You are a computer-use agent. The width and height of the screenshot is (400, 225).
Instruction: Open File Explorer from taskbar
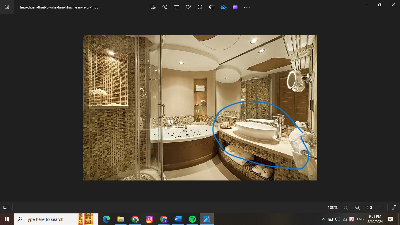pyautogui.click(x=121, y=219)
